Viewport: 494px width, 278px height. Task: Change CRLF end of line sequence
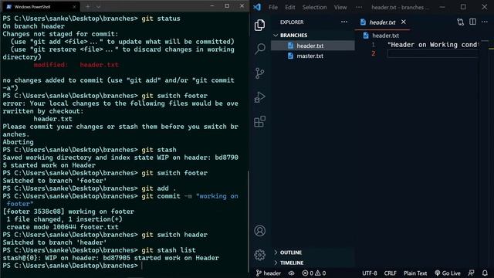point(390,273)
